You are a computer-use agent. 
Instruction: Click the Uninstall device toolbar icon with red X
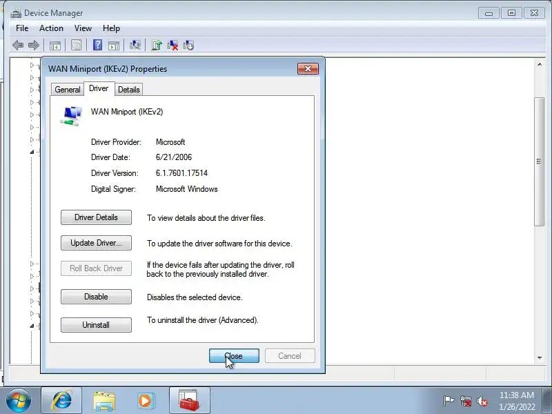pos(172,45)
